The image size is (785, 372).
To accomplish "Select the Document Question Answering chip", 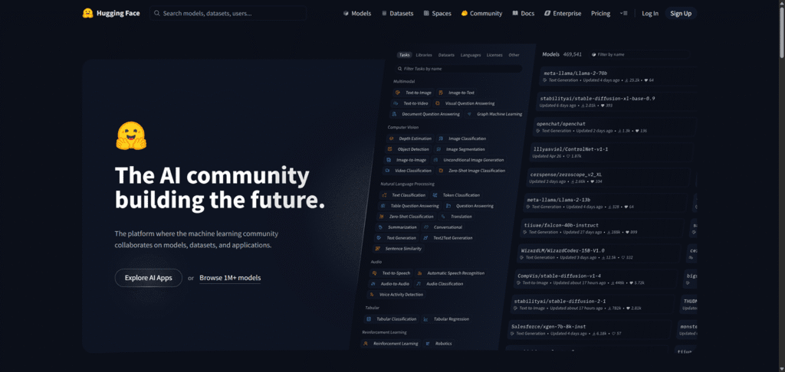I will tap(426, 114).
